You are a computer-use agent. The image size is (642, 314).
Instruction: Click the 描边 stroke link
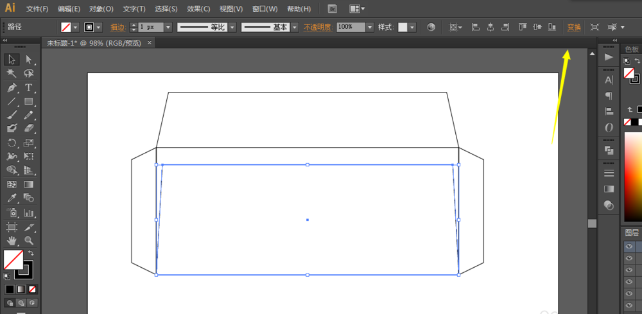(117, 28)
